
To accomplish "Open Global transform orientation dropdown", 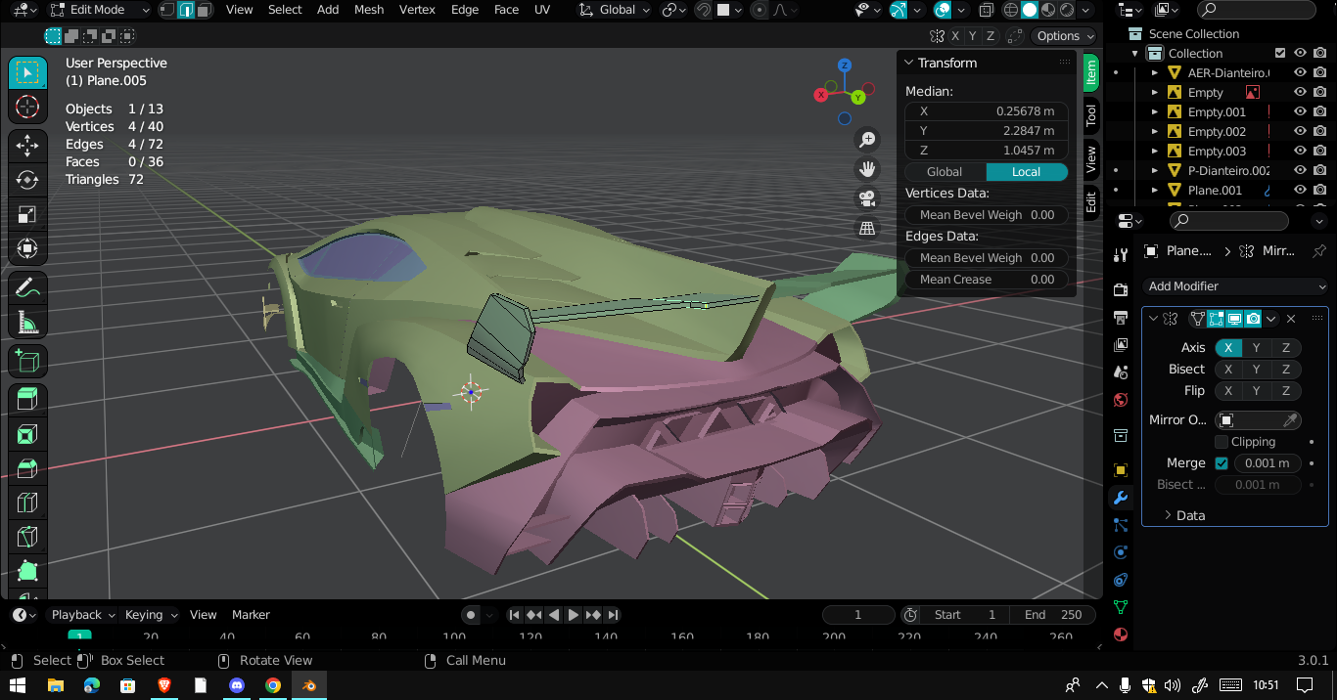I will (x=616, y=10).
